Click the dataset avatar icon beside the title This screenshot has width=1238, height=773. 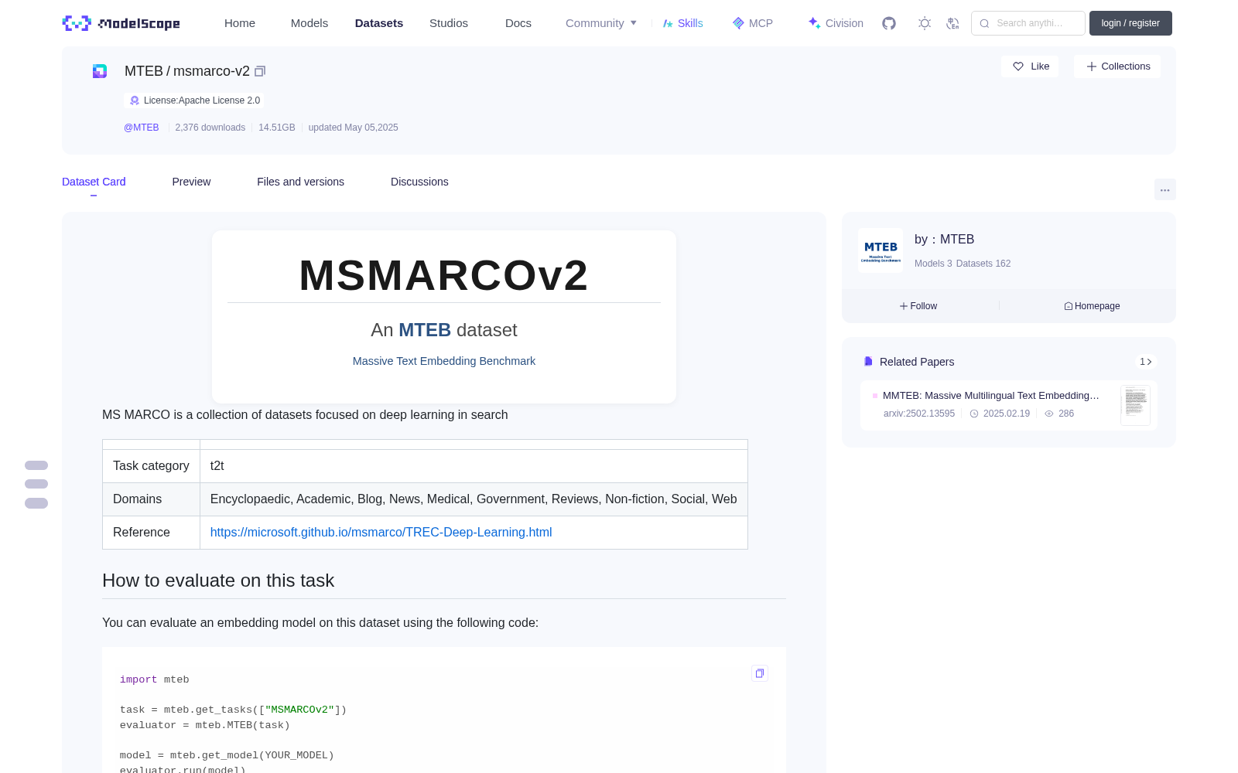click(100, 71)
